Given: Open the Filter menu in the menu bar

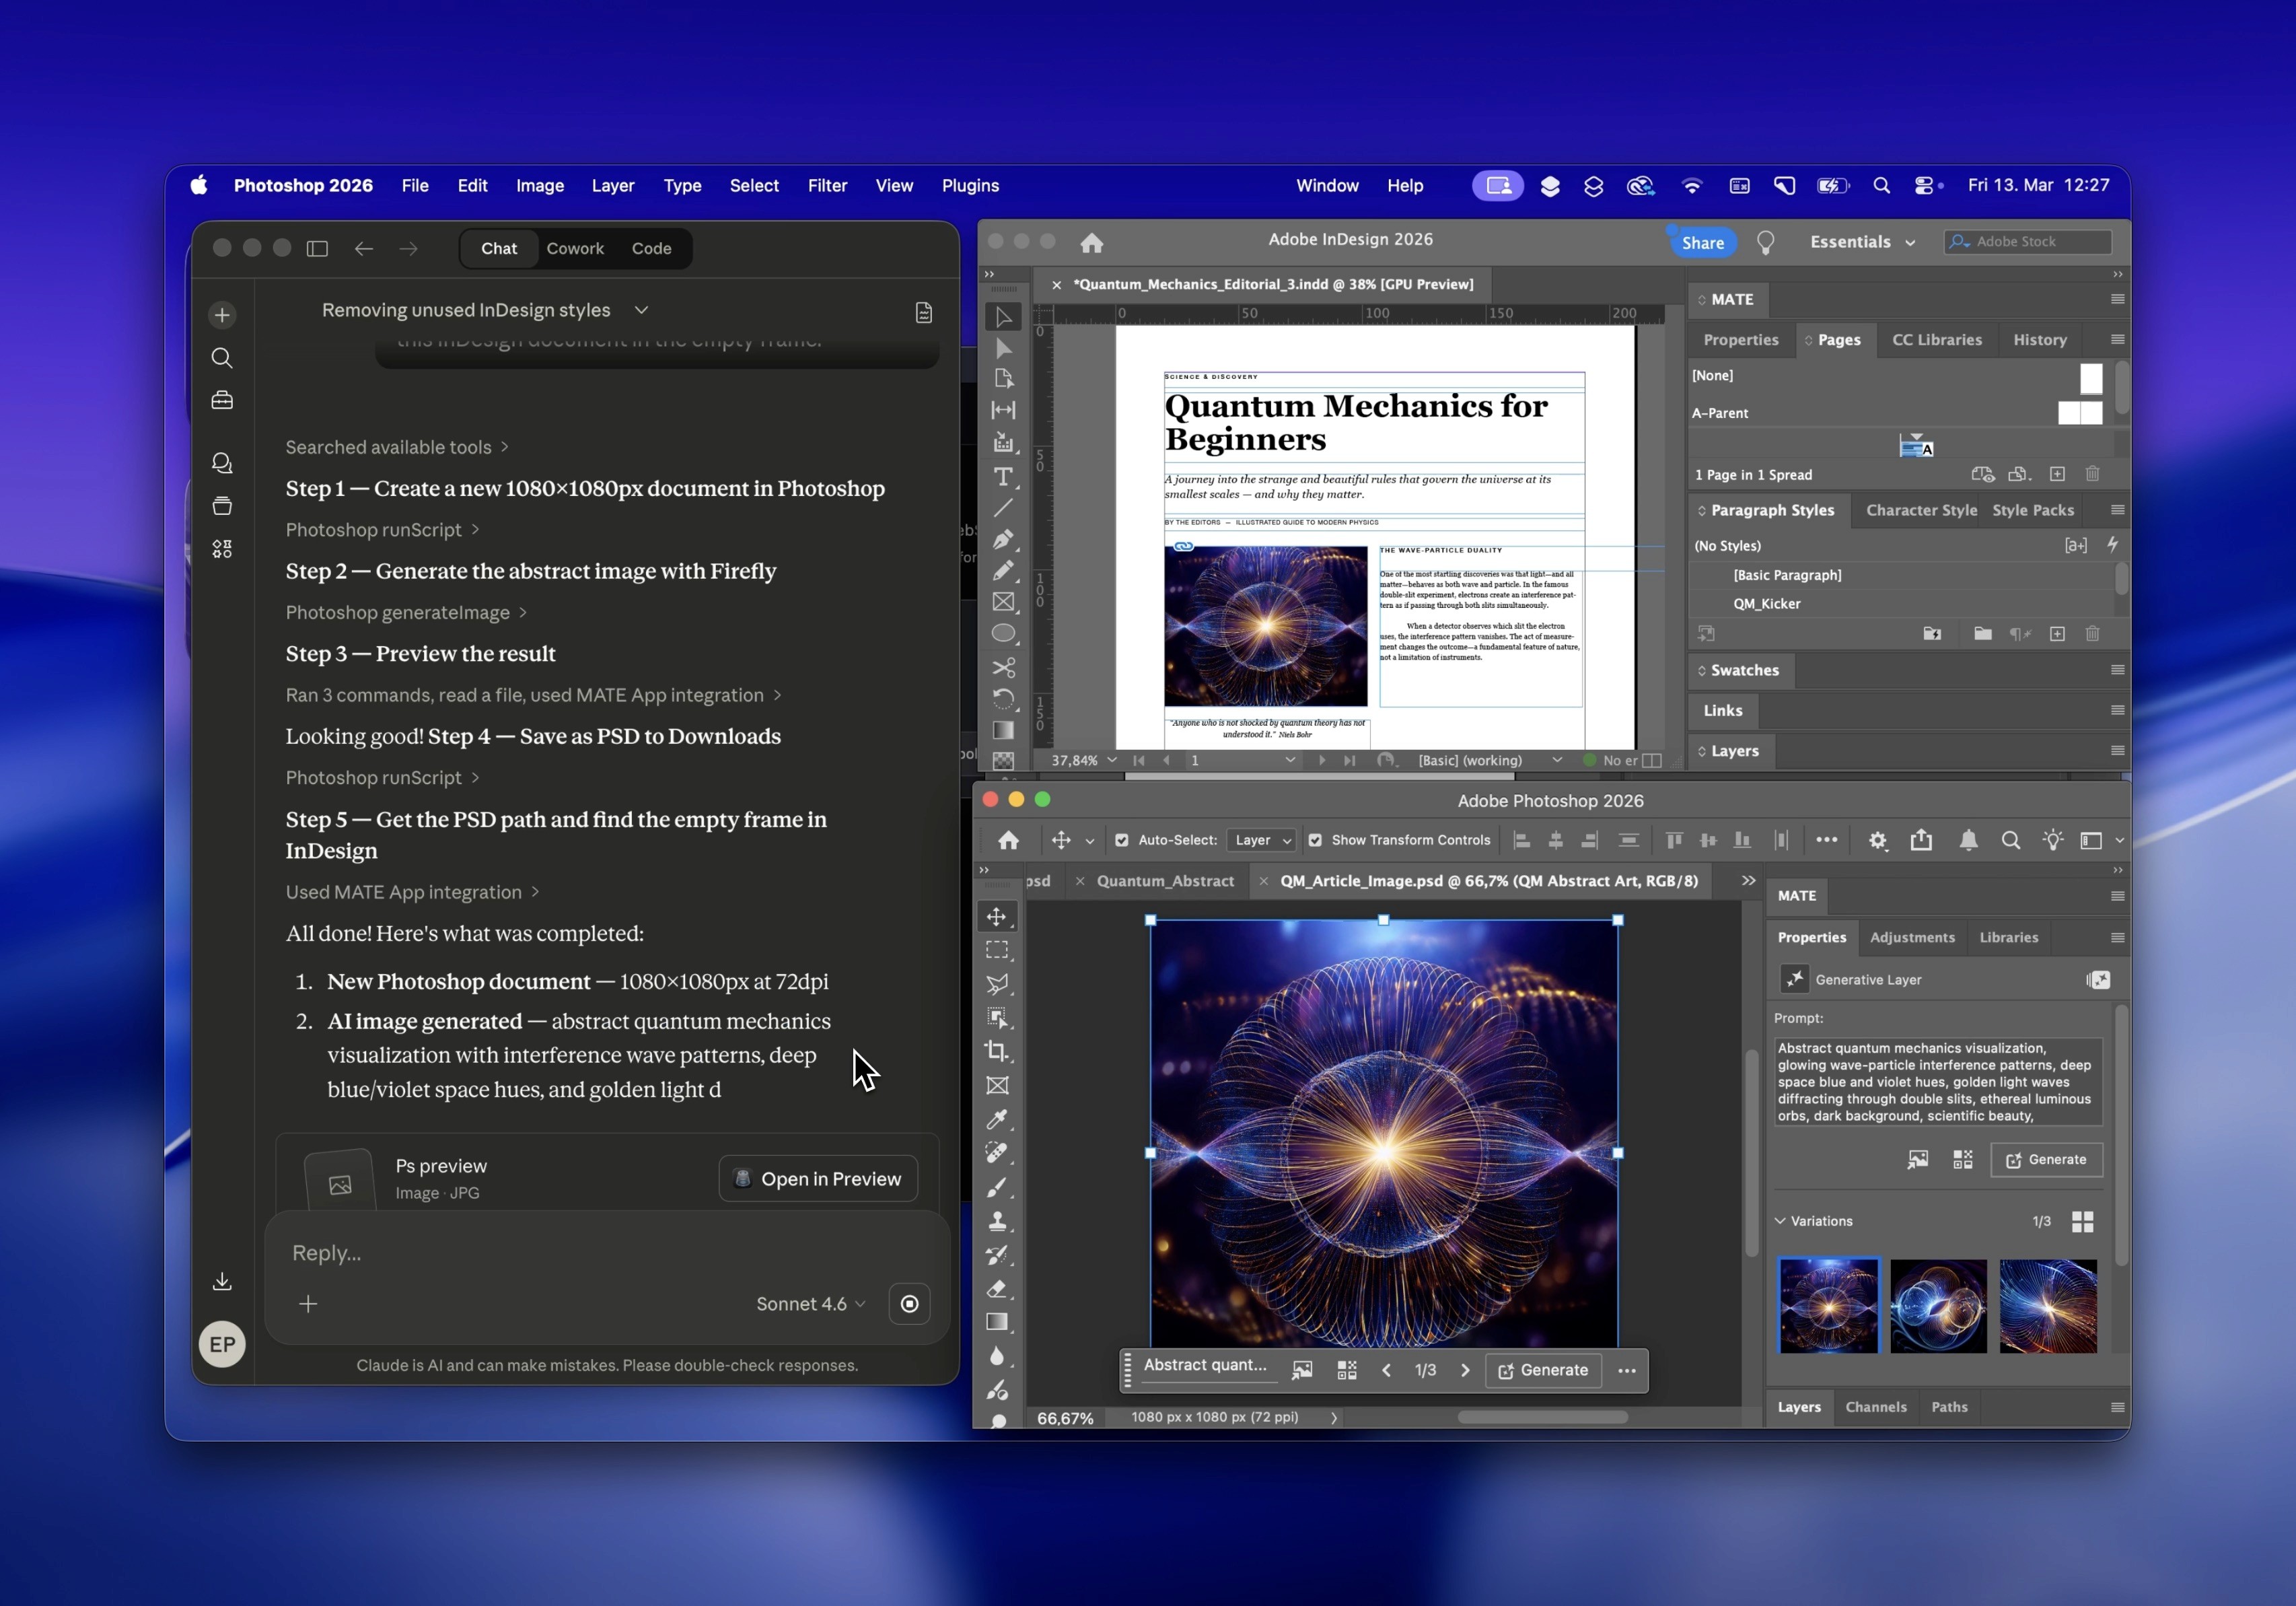Looking at the screenshot, I should pyautogui.click(x=828, y=185).
